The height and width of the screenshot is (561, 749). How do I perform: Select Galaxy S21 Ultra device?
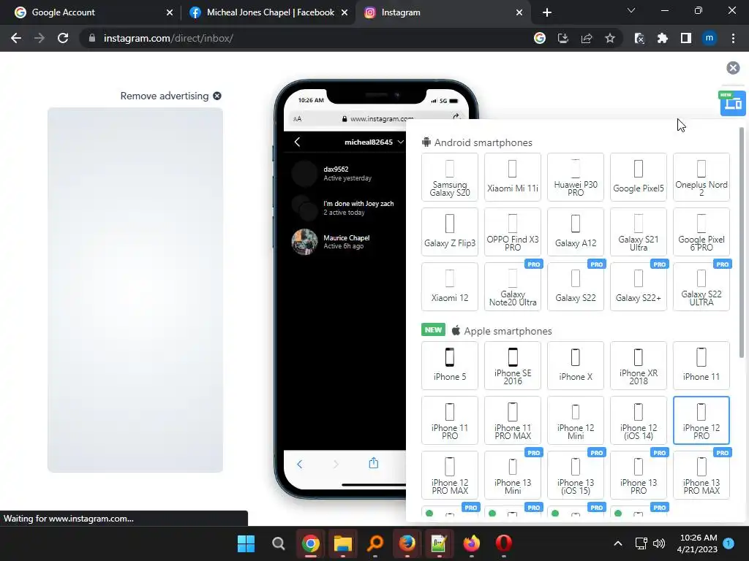tap(638, 232)
